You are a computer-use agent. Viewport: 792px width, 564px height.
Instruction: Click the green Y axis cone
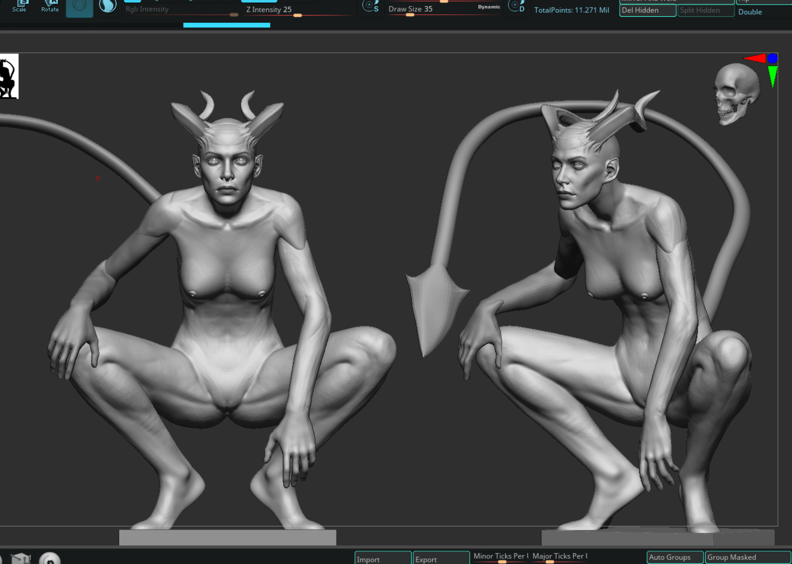[x=773, y=76]
